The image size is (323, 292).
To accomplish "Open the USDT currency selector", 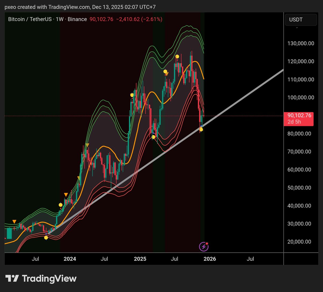I will click(301, 20).
